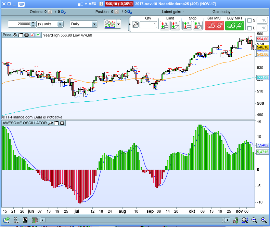
Task: Click the horizontal scrollbar thumb handle
Action: click(x=223, y=220)
